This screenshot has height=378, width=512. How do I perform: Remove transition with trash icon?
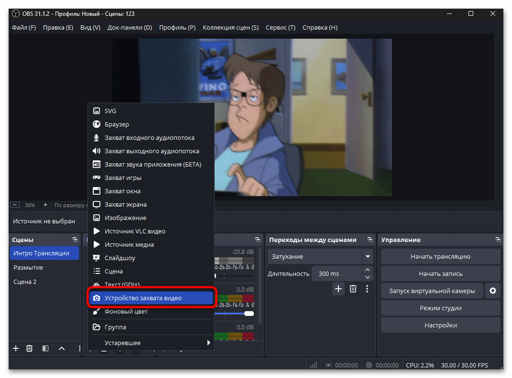[353, 289]
